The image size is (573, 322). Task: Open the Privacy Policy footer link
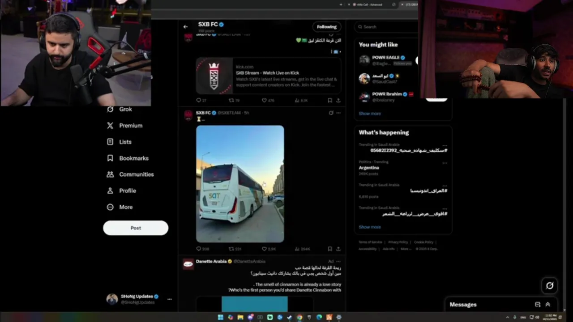click(398, 242)
